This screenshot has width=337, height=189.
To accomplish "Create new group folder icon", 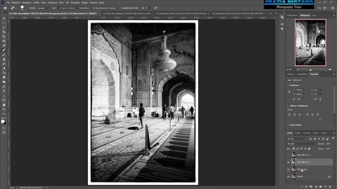I will [x=321, y=187].
